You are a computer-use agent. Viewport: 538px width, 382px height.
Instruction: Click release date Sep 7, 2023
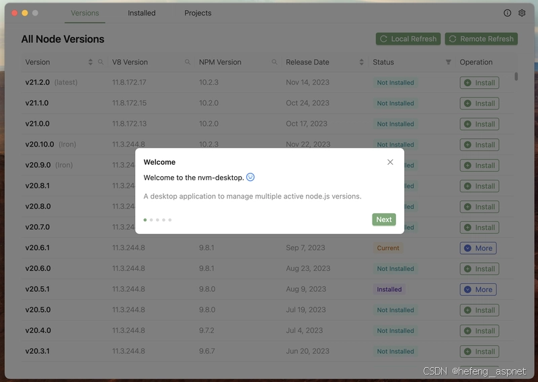coord(305,247)
